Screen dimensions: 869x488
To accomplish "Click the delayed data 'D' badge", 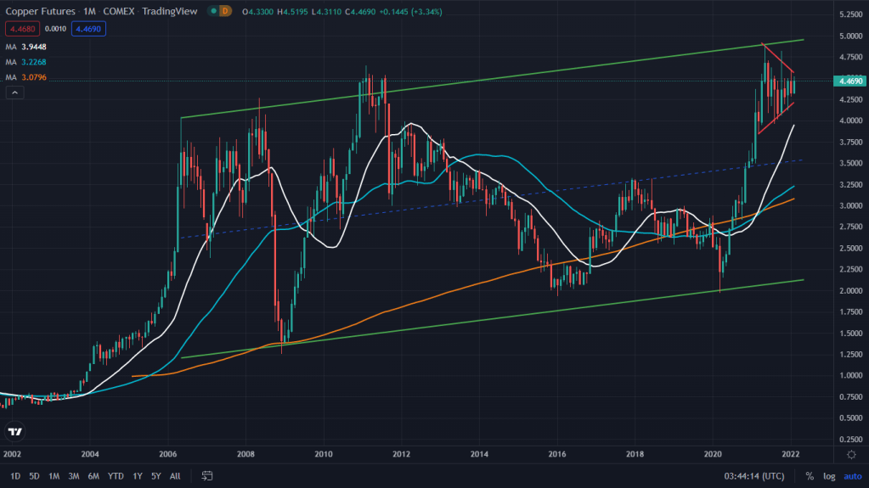I will (223, 13).
